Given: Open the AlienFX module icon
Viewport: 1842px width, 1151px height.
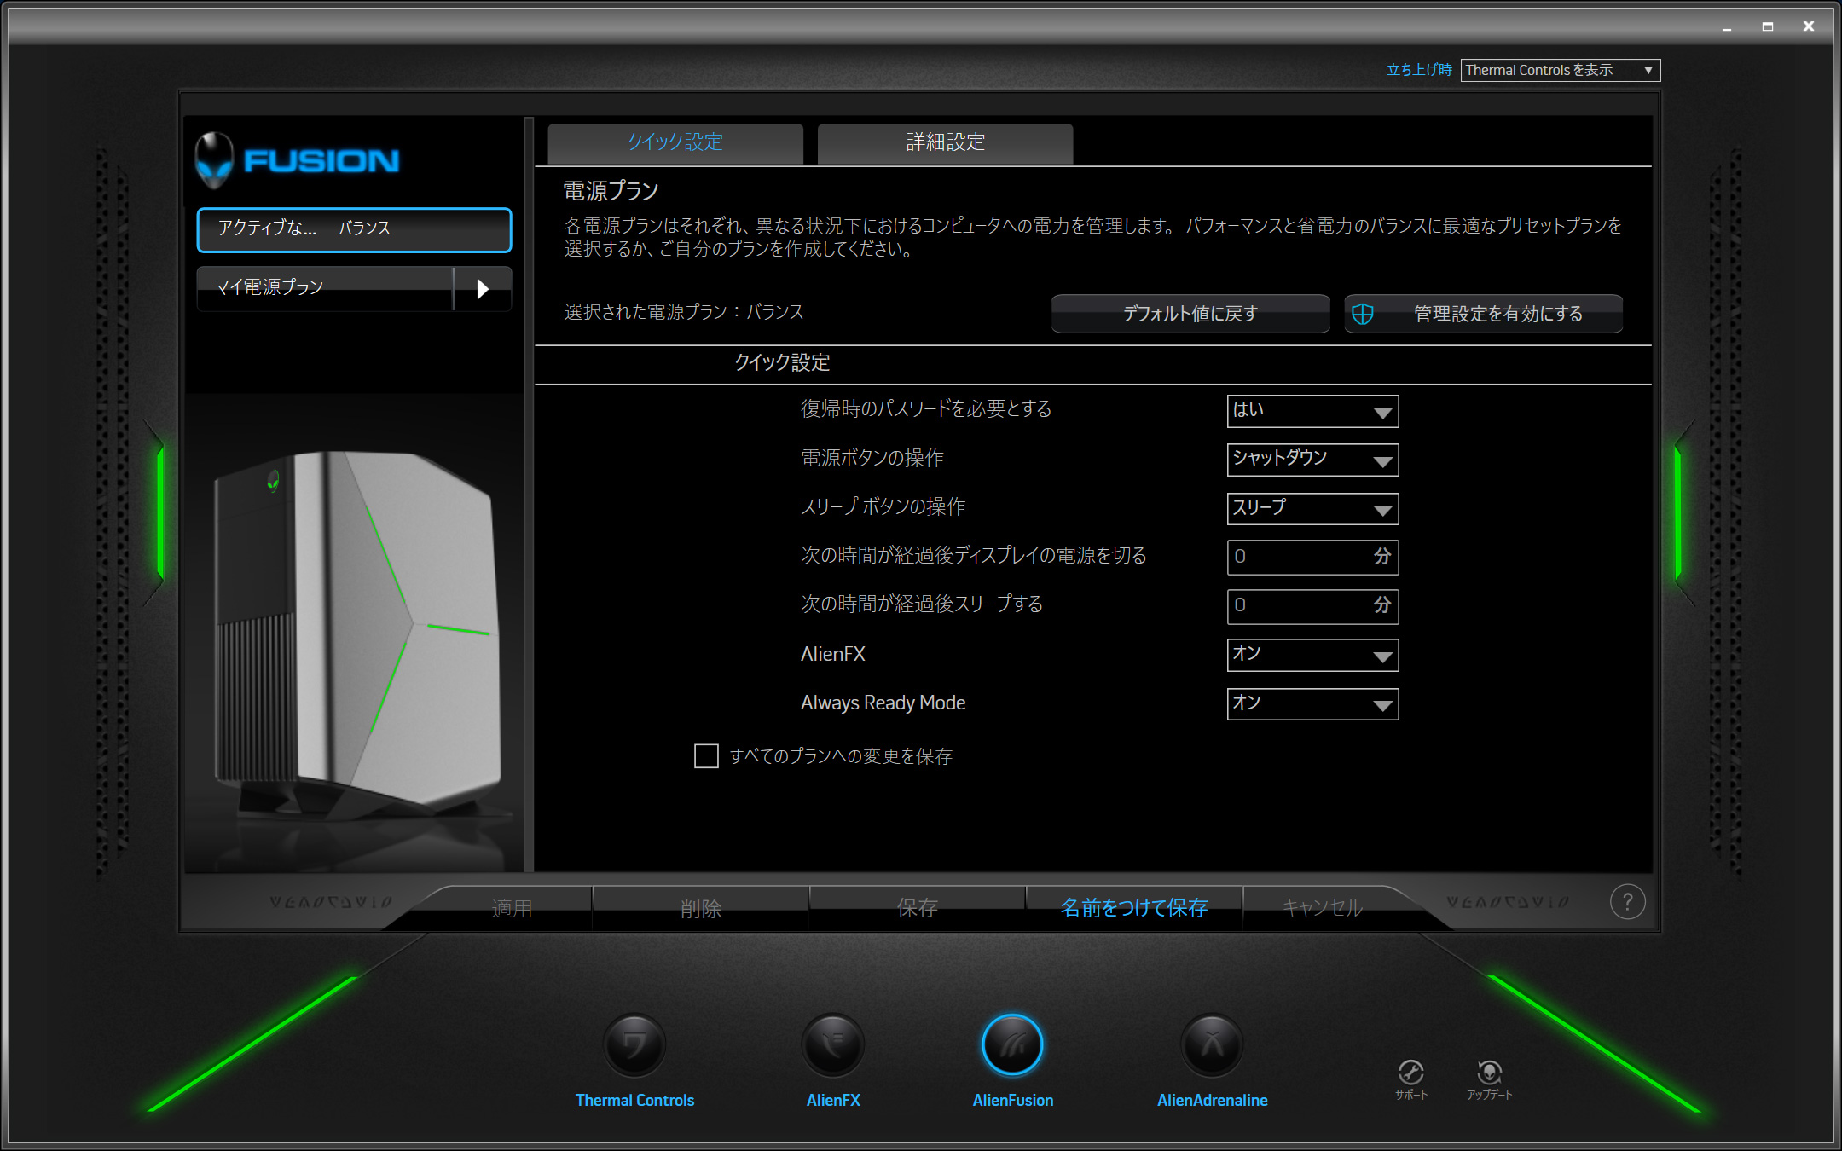Looking at the screenshot, I should (x=833, y=1044).
